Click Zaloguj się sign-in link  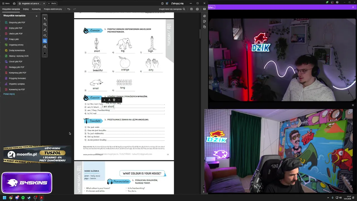pos(177,3)
